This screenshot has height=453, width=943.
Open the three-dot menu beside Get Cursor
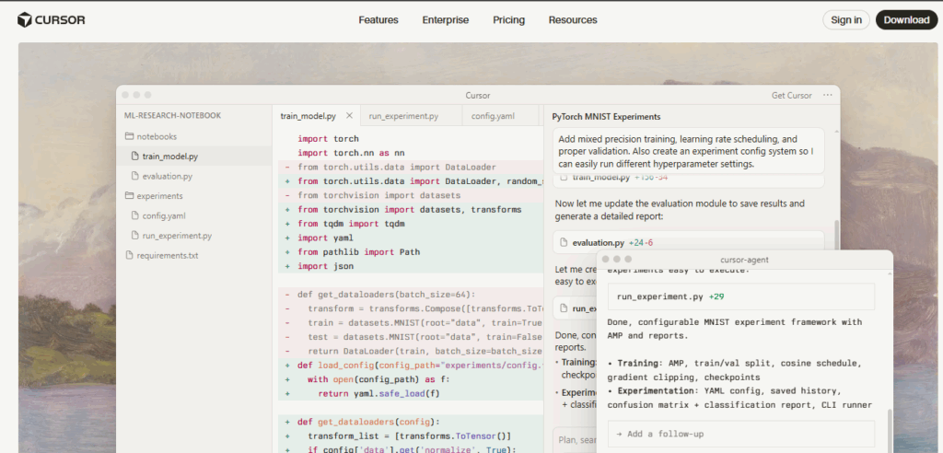pyautogui.click(x=828, y=95)
